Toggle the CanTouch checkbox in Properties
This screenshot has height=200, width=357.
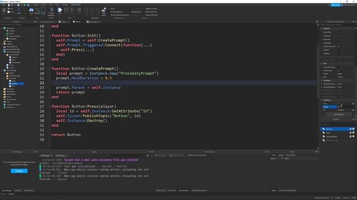[339, 36]
